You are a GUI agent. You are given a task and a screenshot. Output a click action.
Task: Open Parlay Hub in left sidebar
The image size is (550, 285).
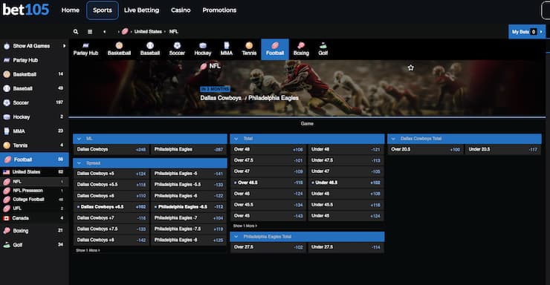(34, 60)
